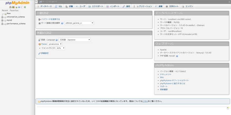The image size is (231, 115).
Task: Click the ウェブサーバ panel header
Action: (x=192, y=44)
